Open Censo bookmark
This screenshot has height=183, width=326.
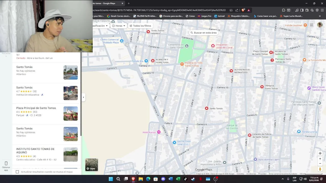pyautogui.click(x=190, y=16)
